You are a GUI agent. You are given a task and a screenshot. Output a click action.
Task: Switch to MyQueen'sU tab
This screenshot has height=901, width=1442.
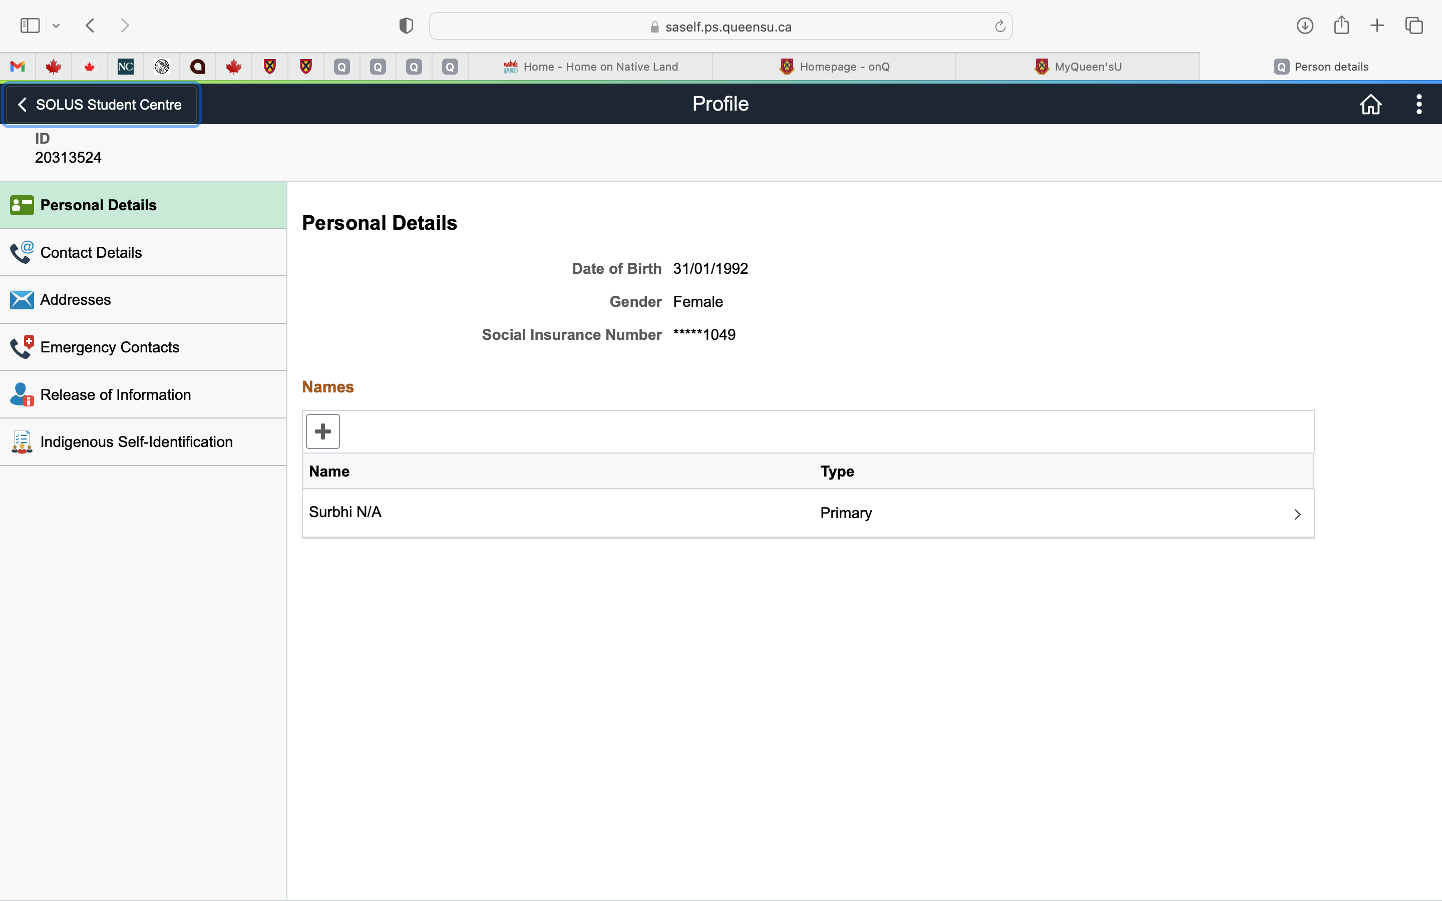1077,67
